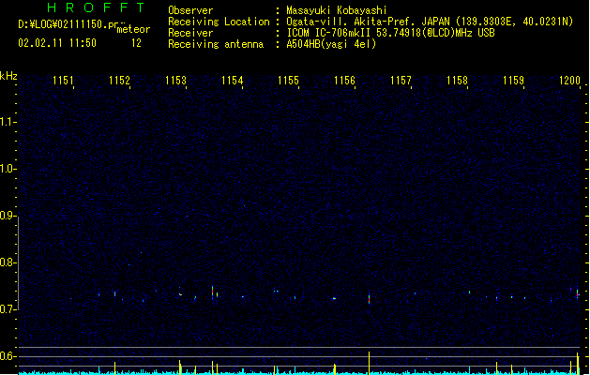Click the tall yellow power spike after 1156
590x375 pixels.
coord(370,363)
